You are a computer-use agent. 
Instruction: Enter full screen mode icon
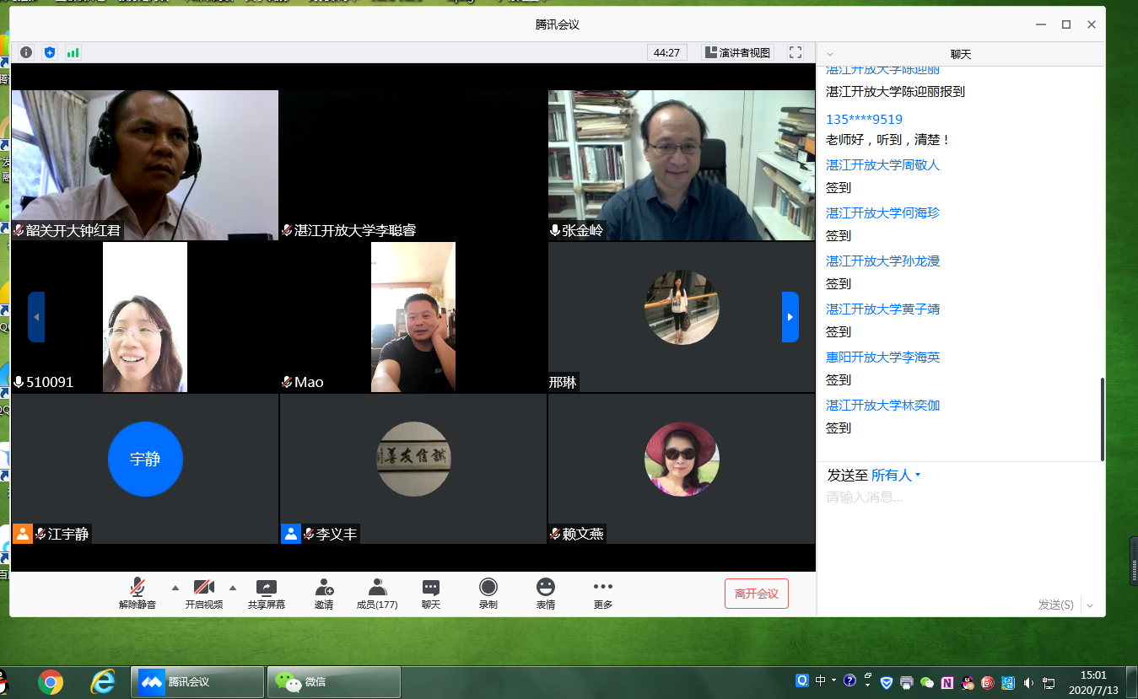coord(796,52)
